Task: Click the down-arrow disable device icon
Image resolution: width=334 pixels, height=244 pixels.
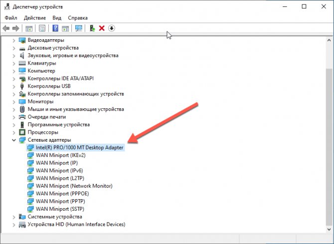Action: click(x=112, y=28)
